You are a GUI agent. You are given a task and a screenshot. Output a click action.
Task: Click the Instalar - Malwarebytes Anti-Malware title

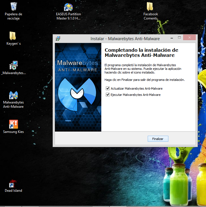pyautogui.click(x=125, y=39)
